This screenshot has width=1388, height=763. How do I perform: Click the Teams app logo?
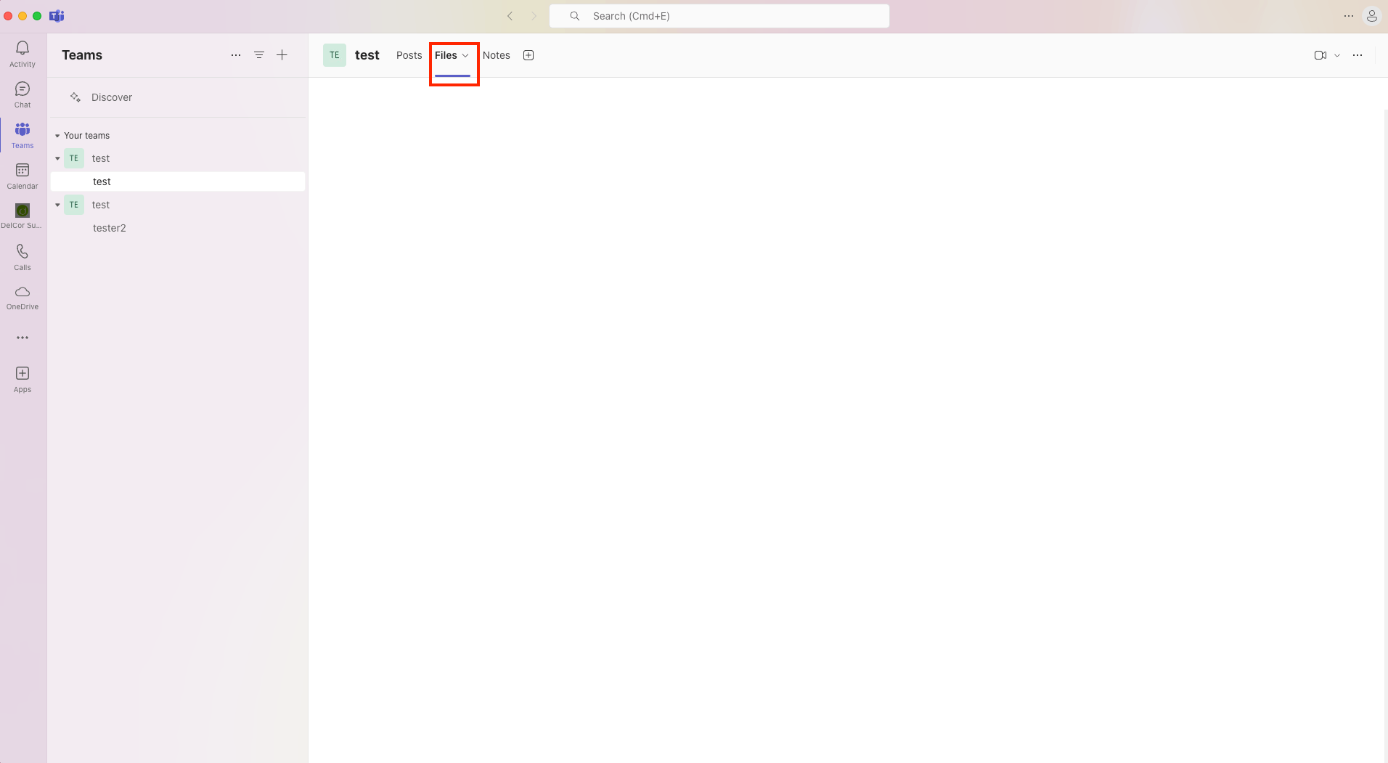(57, 16)
